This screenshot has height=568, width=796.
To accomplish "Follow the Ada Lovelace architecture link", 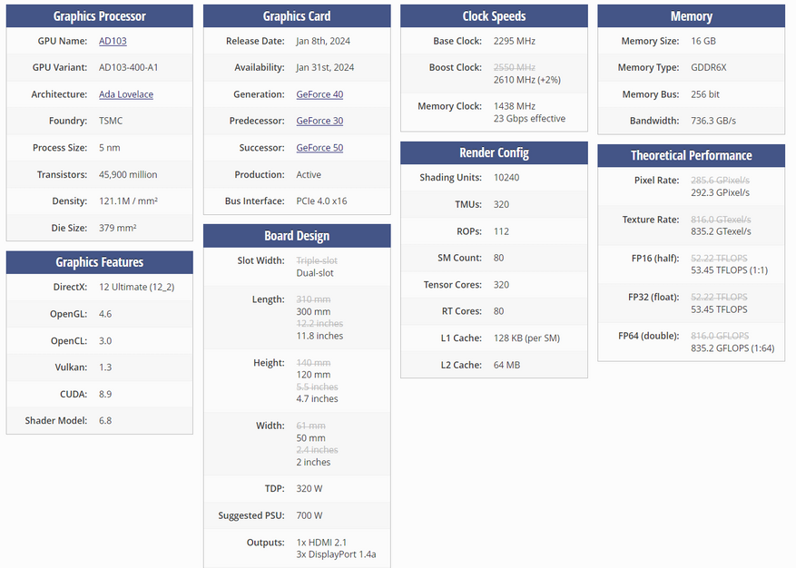I will click(x=126, y=94).
